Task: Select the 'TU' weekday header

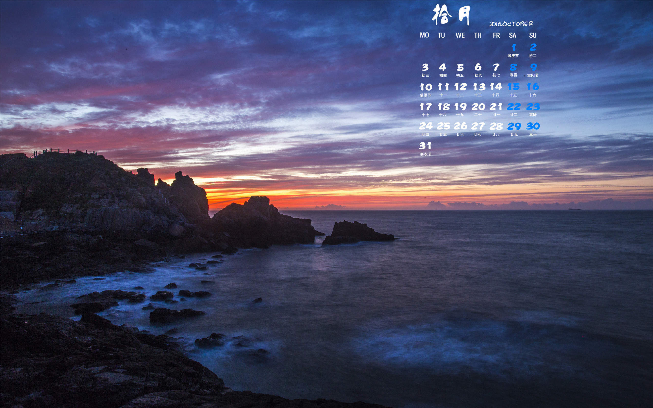Action: (442, 35)
